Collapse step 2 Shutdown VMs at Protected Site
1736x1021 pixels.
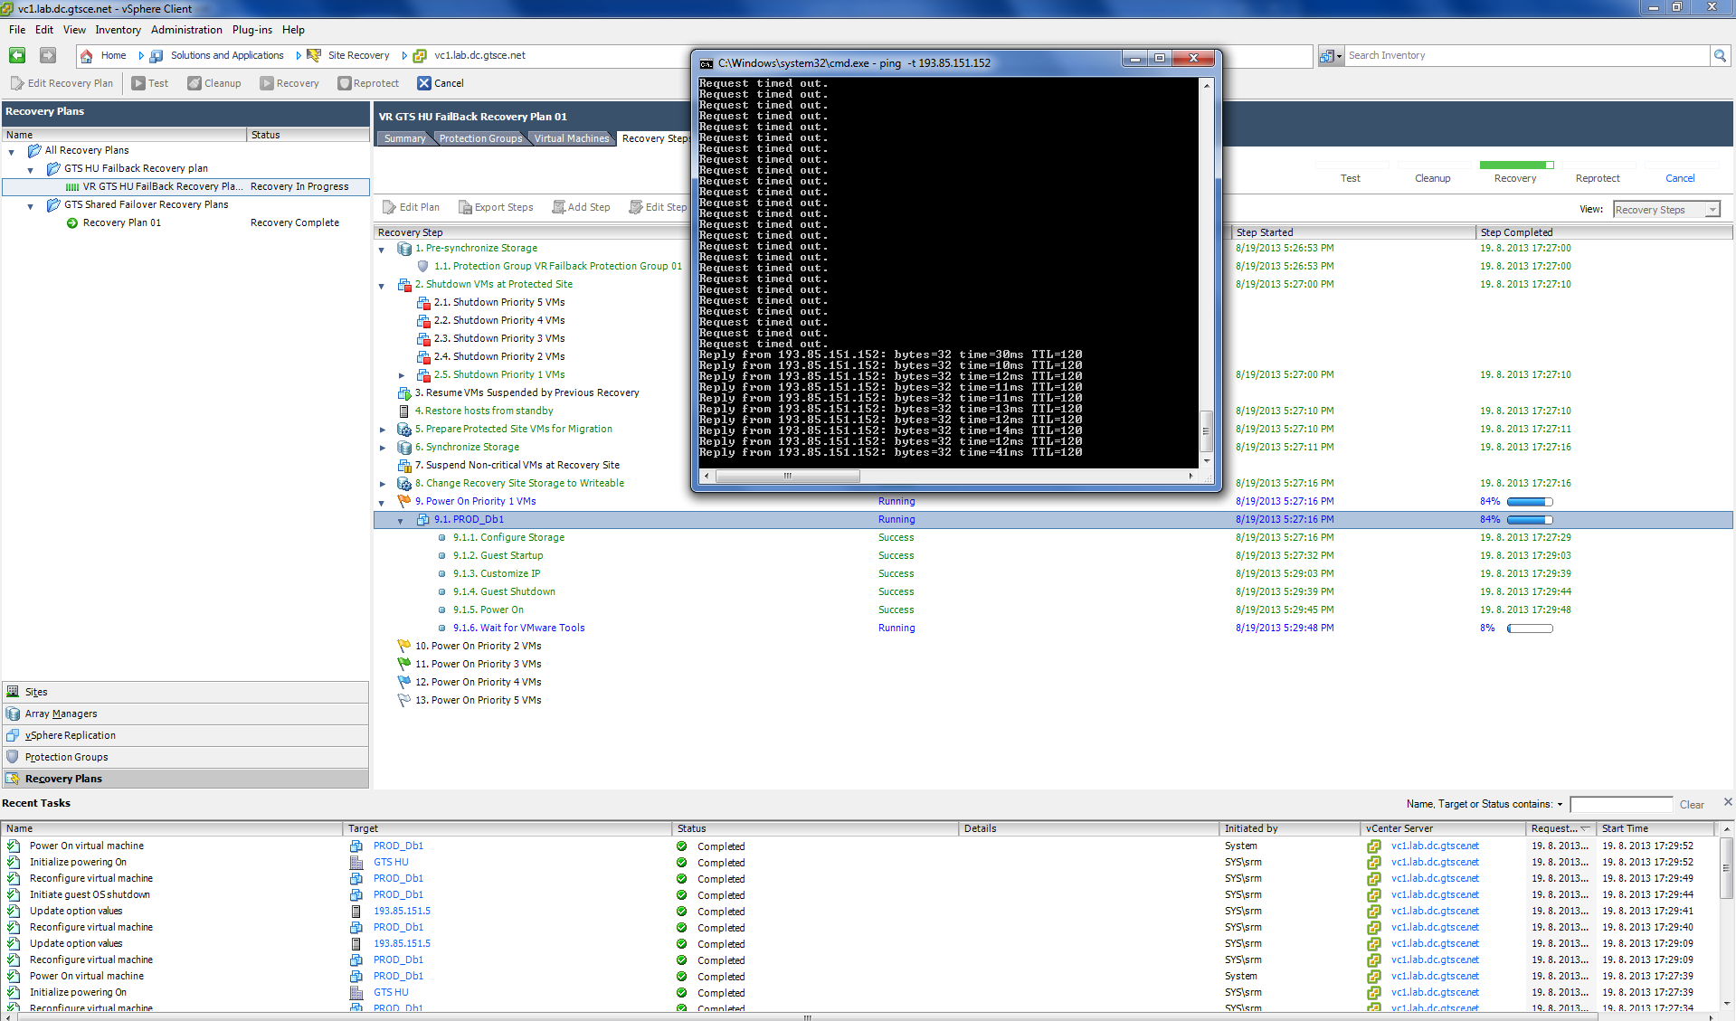tap(382, 286)
